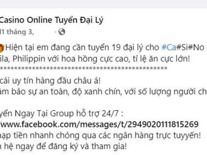Click the text 'hoa hồng cực cao'
This screenshot has width=207, height=155.
(95, 59)
